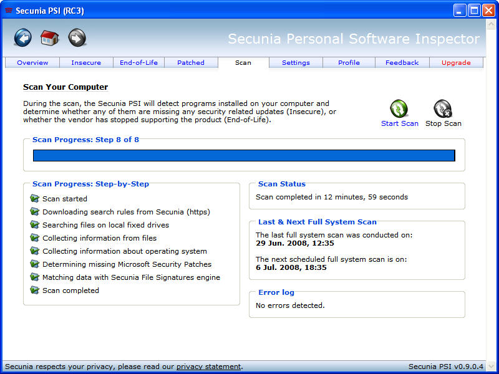Click the green Start Scan icon
This screenshot has width=499, height=374.
[x=399, y=108]
